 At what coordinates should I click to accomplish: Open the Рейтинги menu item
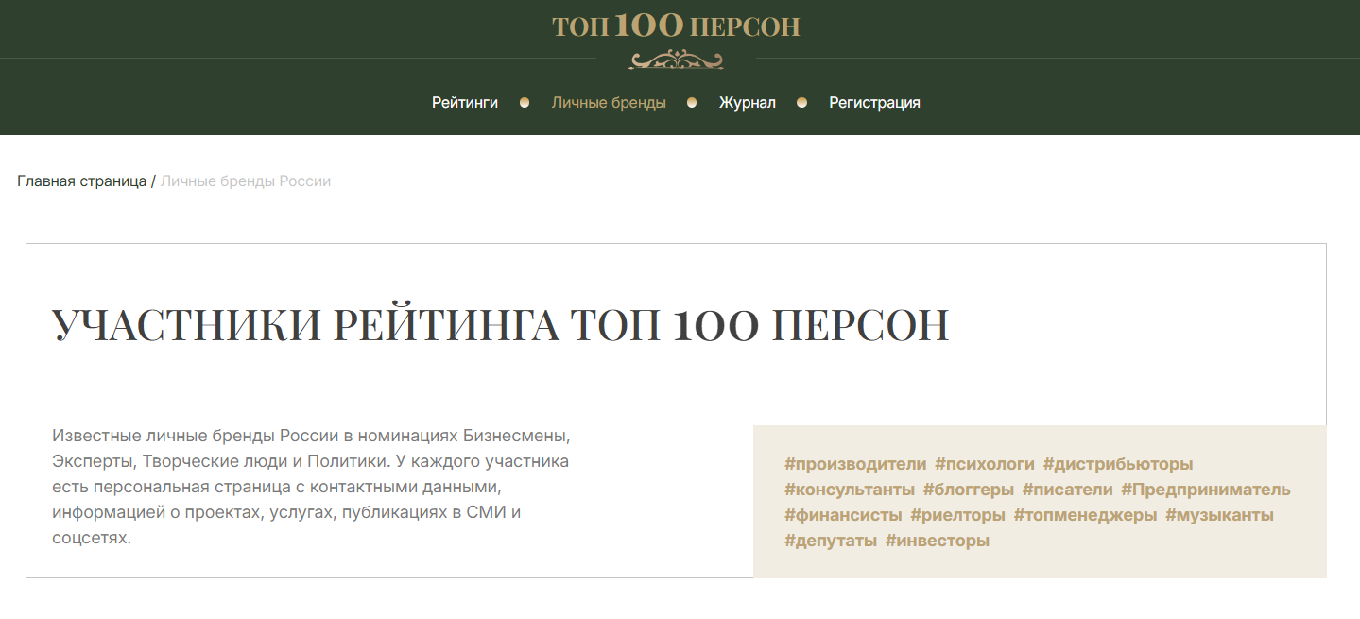tap(465, 103)
